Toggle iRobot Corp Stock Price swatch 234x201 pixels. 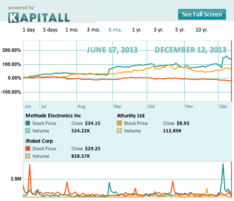28,148
